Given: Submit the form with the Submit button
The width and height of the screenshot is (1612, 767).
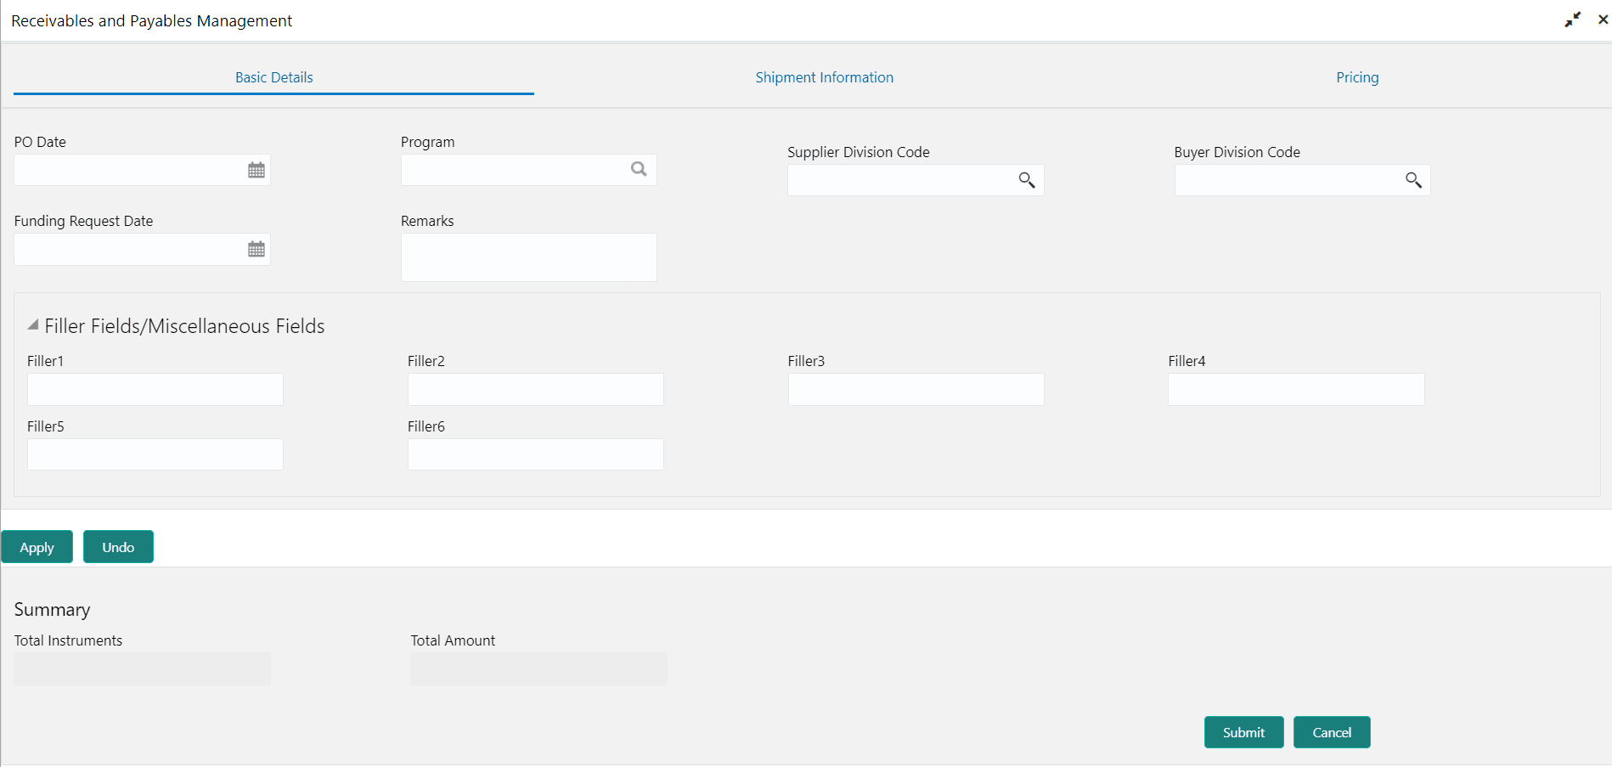Looking at the screenshot, I should coord(1243,732).
